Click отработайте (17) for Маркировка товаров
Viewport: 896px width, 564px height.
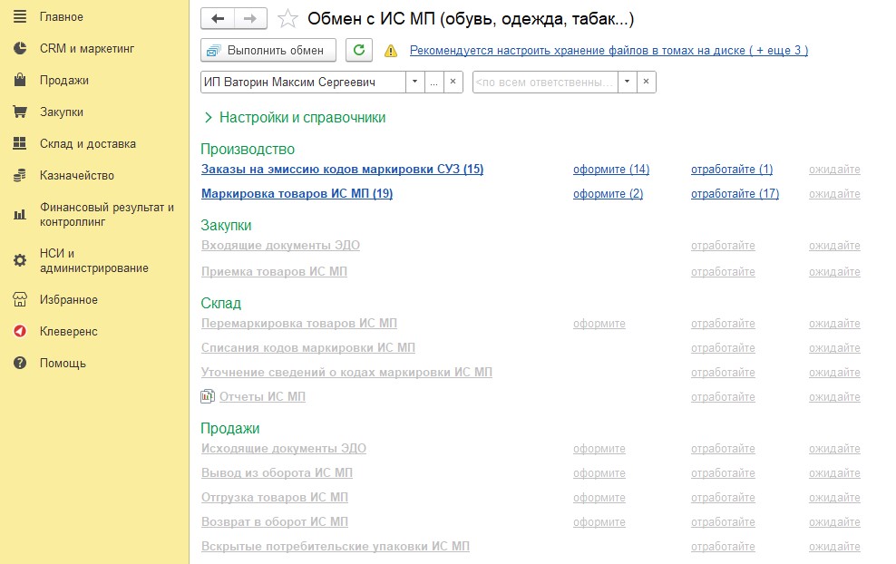[735, 194]
